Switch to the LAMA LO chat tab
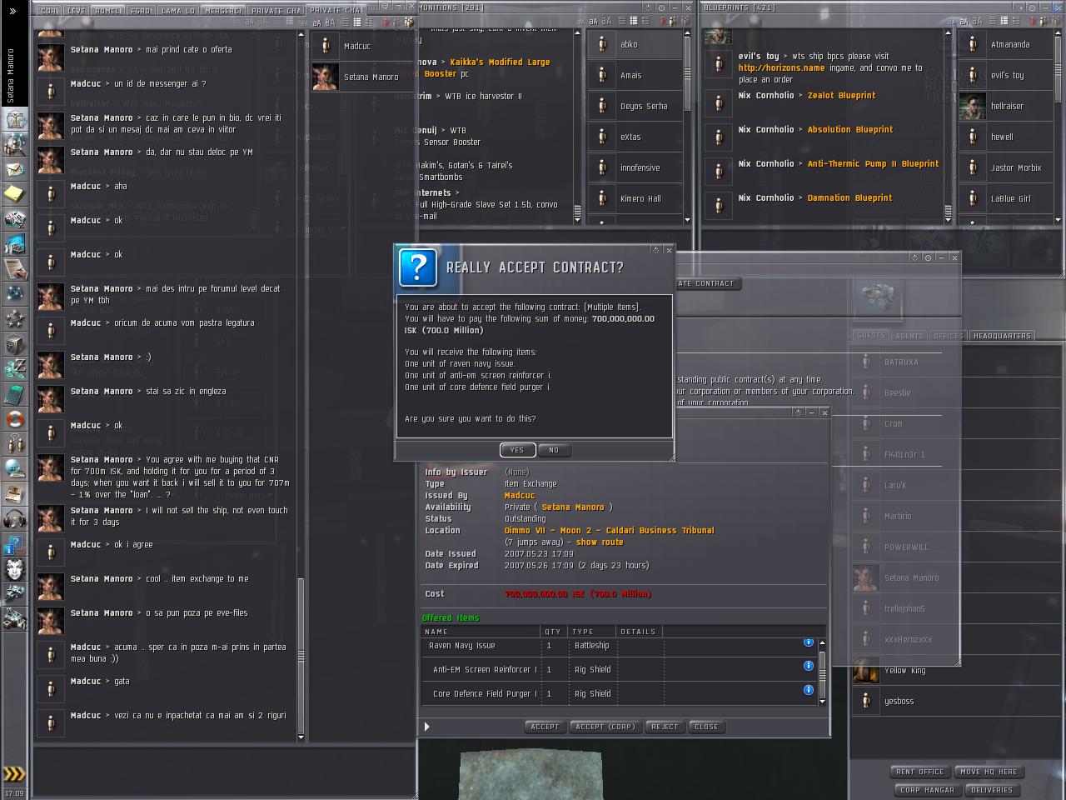This screenshot has height=800, width=1066. 178,11
